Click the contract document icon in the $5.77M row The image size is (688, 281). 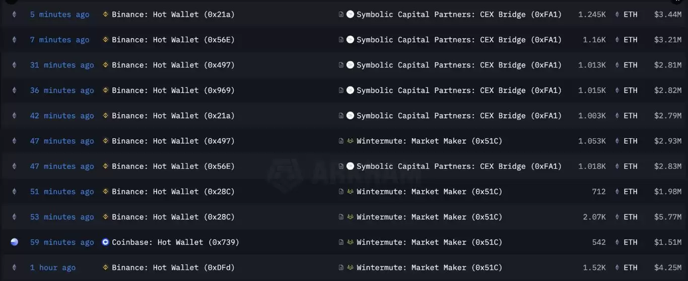coord(341,217)
